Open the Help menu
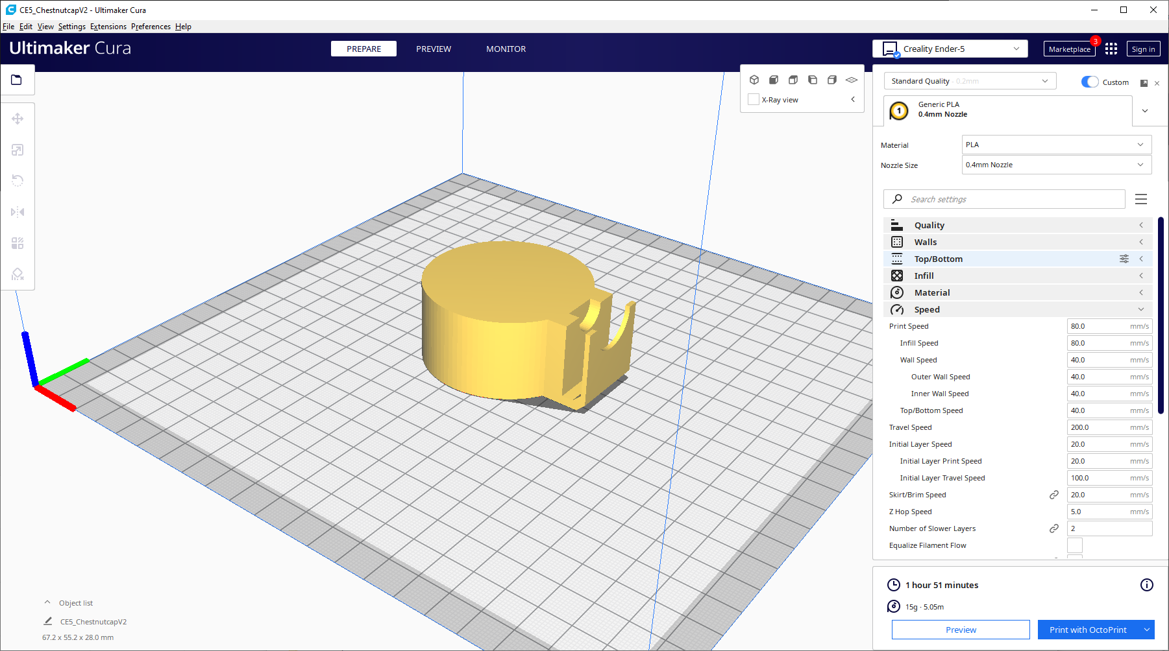 183,27
